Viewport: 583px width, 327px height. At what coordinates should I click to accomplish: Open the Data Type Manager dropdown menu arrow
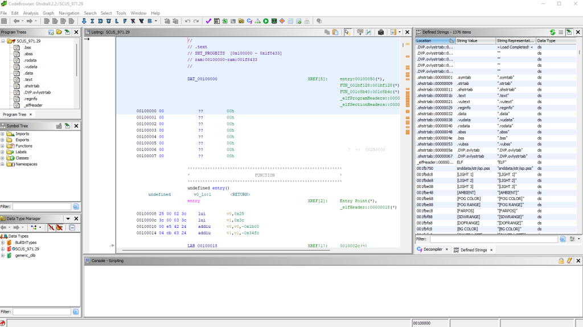coord(68,219)
